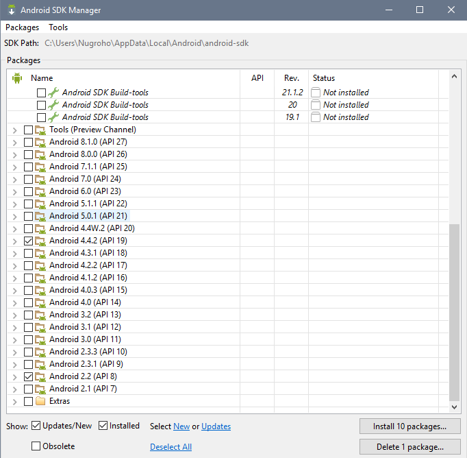Expand the Android 2.2 (API 8) node
Image resolution: width=467 pixels, height=458 pixels.
coord(14,377)
